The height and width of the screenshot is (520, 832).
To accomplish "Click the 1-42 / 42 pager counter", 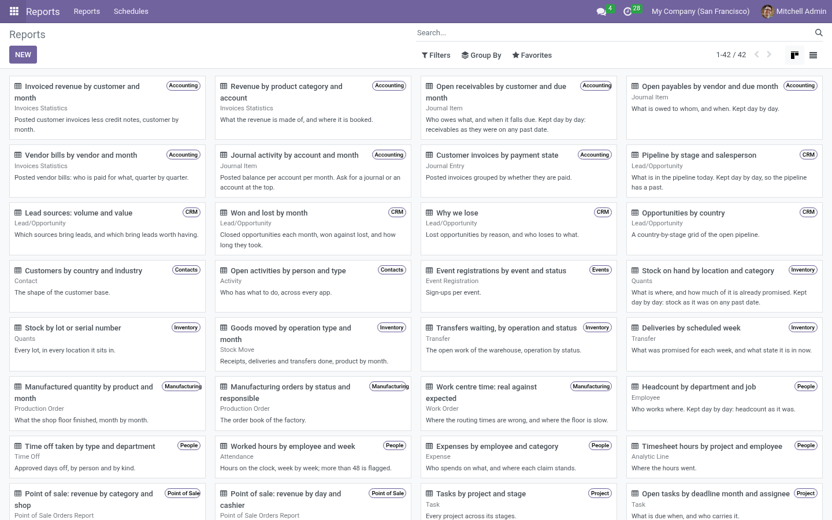I will tap(731, 55).
